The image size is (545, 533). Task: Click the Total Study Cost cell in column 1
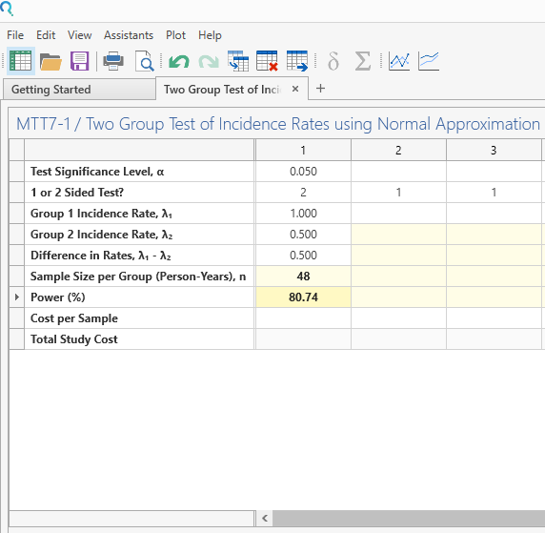pyautogui.click(x=303, y=339)
